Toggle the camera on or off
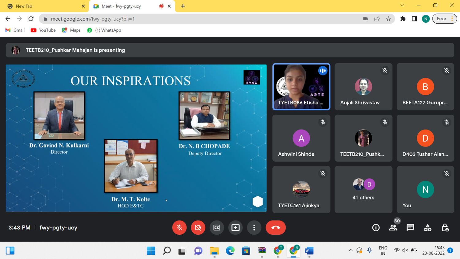 (198, 228)
